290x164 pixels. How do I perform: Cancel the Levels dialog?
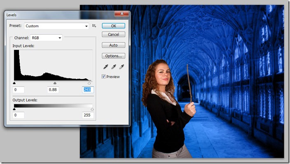point(113,35)
